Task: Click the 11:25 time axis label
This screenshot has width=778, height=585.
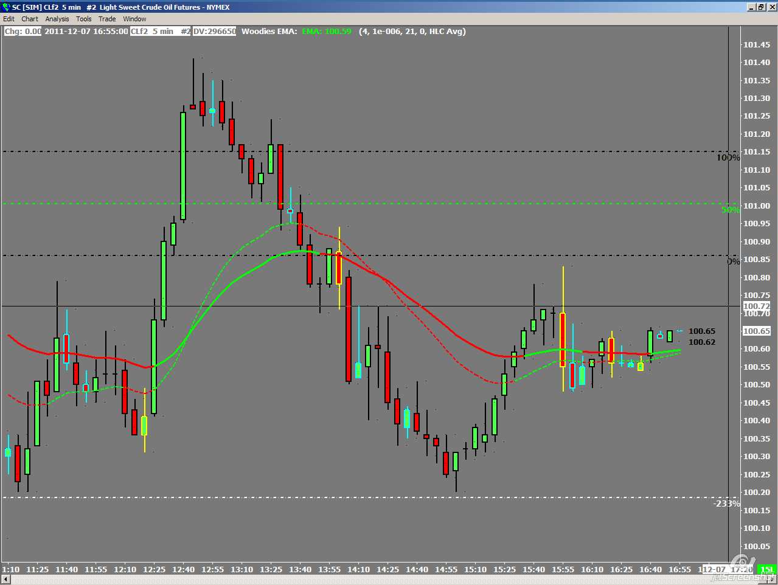Action: (x=37, y=570)
